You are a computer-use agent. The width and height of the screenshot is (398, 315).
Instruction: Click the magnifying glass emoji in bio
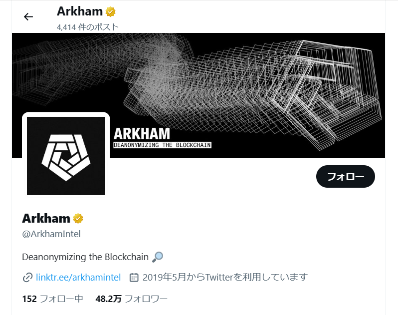[x=158, y=257]
